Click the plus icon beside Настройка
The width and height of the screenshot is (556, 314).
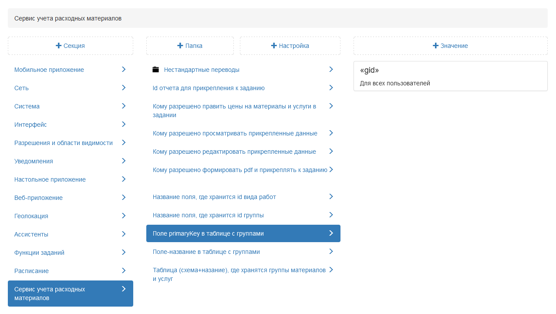[274, 46]
